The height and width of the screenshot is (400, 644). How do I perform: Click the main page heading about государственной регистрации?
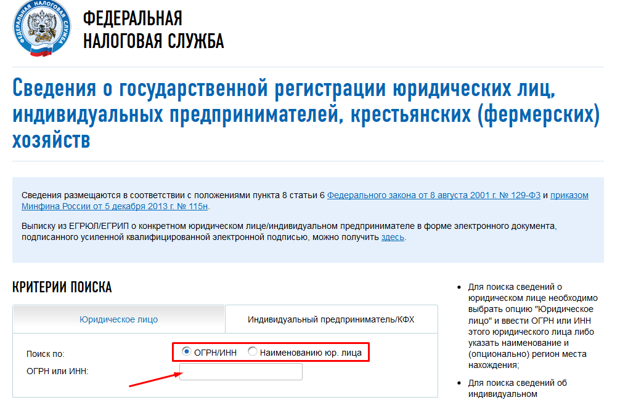click(306, 114)
